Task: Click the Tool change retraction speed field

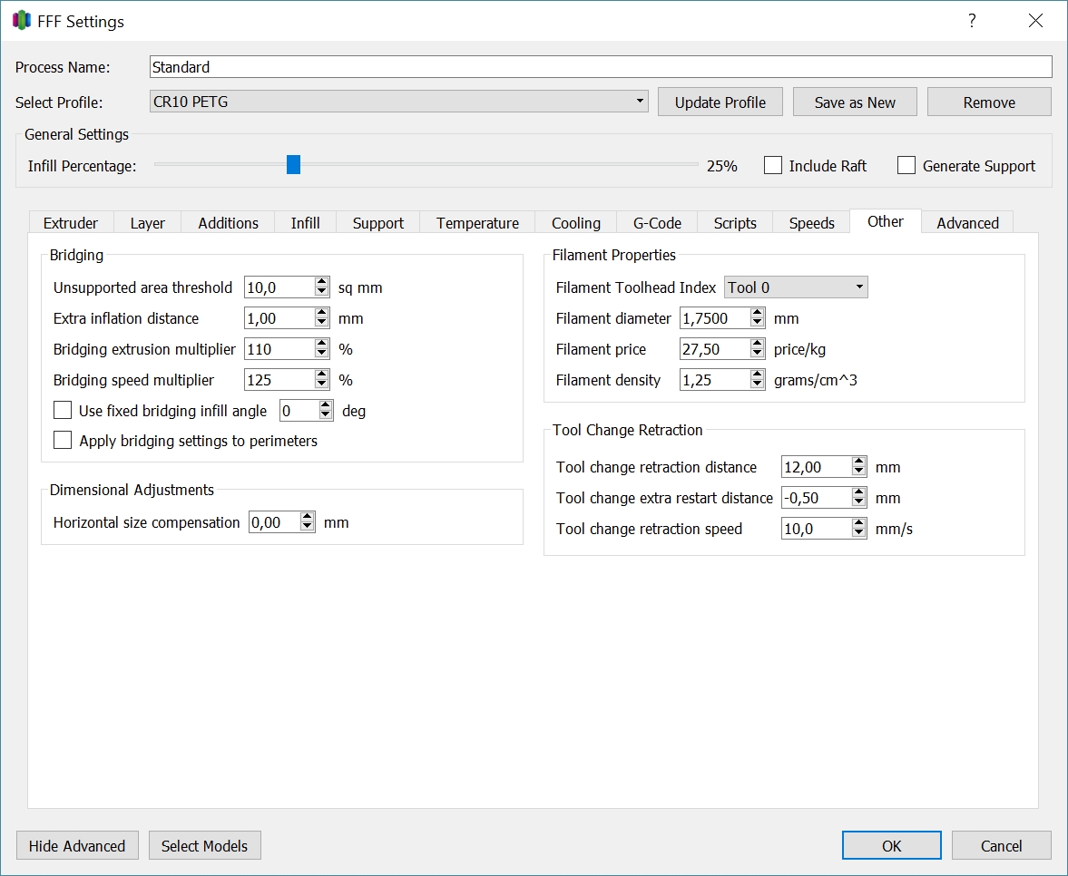Action: coord(816,528)
